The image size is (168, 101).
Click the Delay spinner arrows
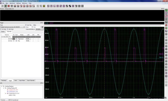(42, 27)
